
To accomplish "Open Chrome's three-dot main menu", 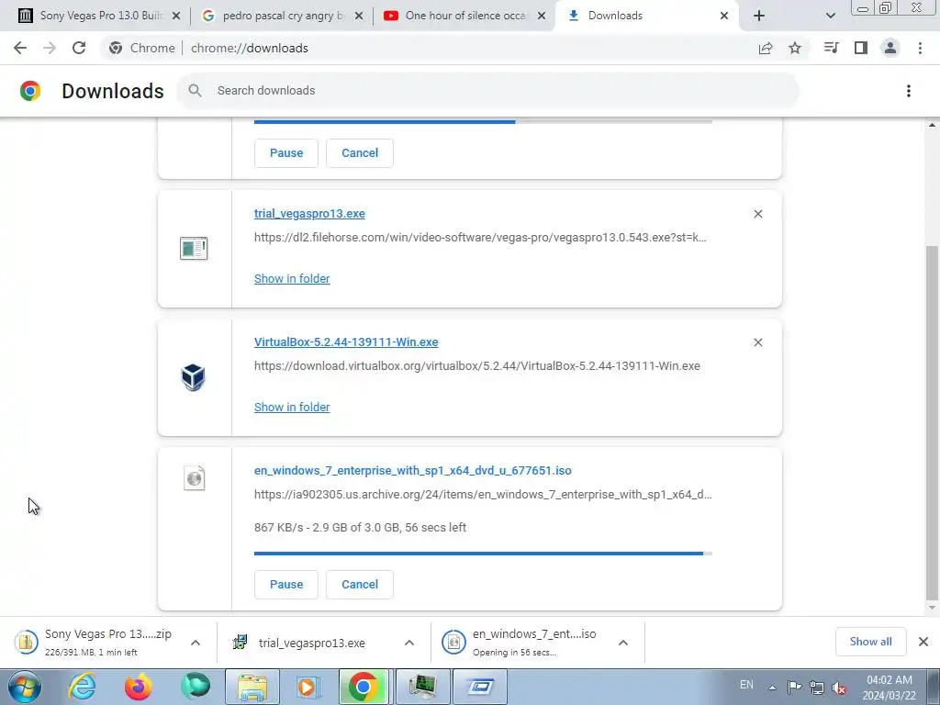I will pos(920,48).
